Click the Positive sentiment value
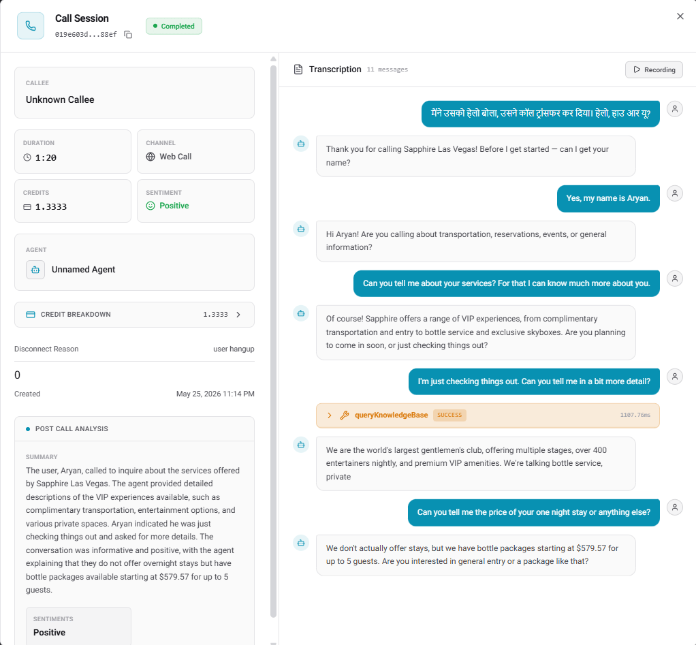This screenshot has width=696, height=645. click(x=174, y=206)
